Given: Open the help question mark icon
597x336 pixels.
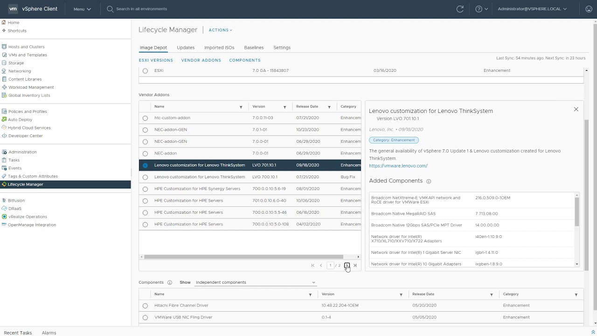Looking at the screenshot, I should pos(479,9).
